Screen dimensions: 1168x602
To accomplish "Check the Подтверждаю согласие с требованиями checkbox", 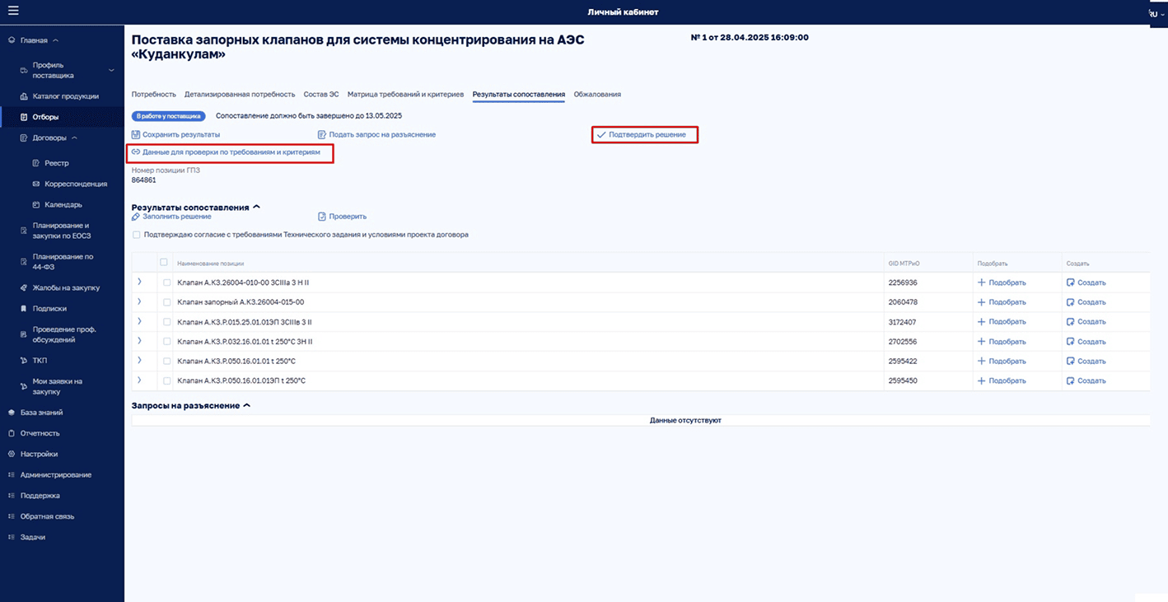I will pos(136,235).
